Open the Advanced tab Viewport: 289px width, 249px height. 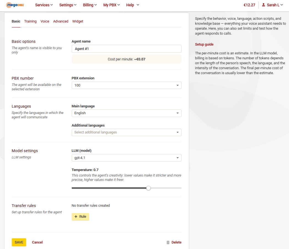coord(61,21)
